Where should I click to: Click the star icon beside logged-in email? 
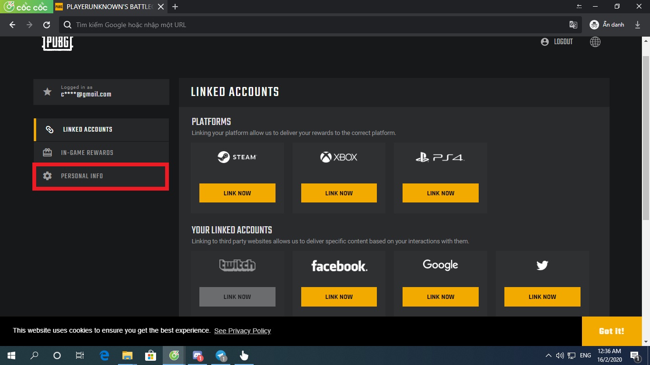coord(47,92)
